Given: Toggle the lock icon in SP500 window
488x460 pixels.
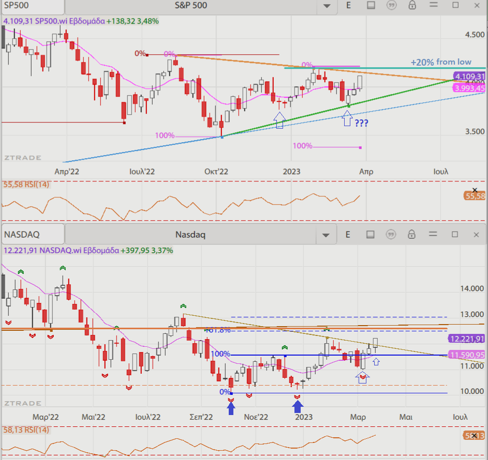Looking at the screenshot, I should (412, 5).
